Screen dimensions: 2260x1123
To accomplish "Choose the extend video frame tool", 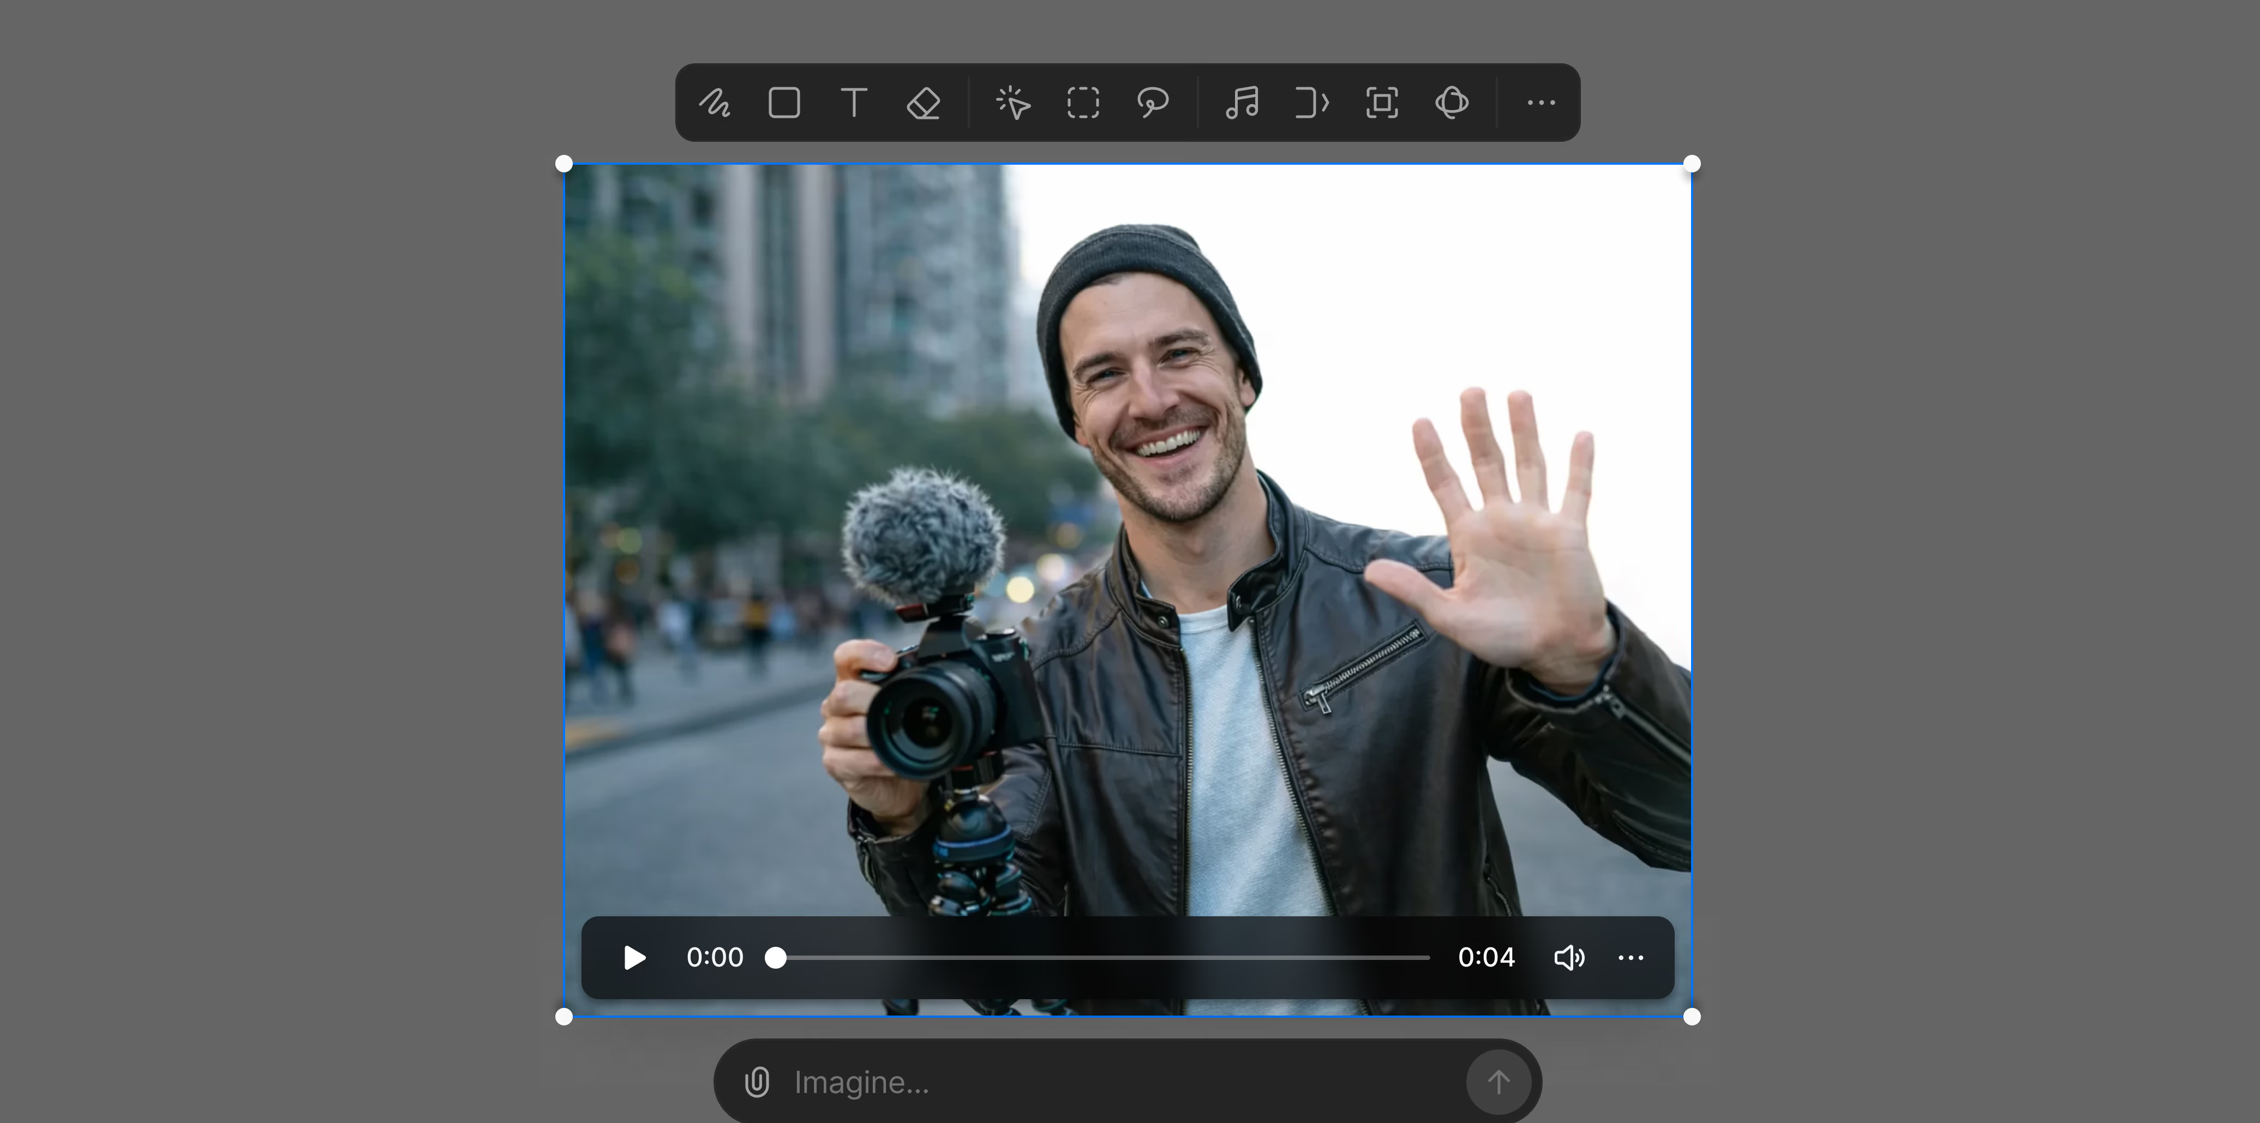I will (x=1312, y=103).
